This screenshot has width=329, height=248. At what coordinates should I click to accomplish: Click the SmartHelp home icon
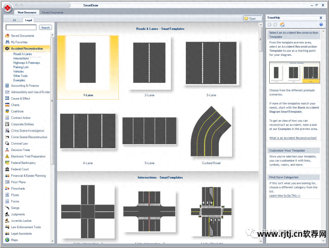282,25
